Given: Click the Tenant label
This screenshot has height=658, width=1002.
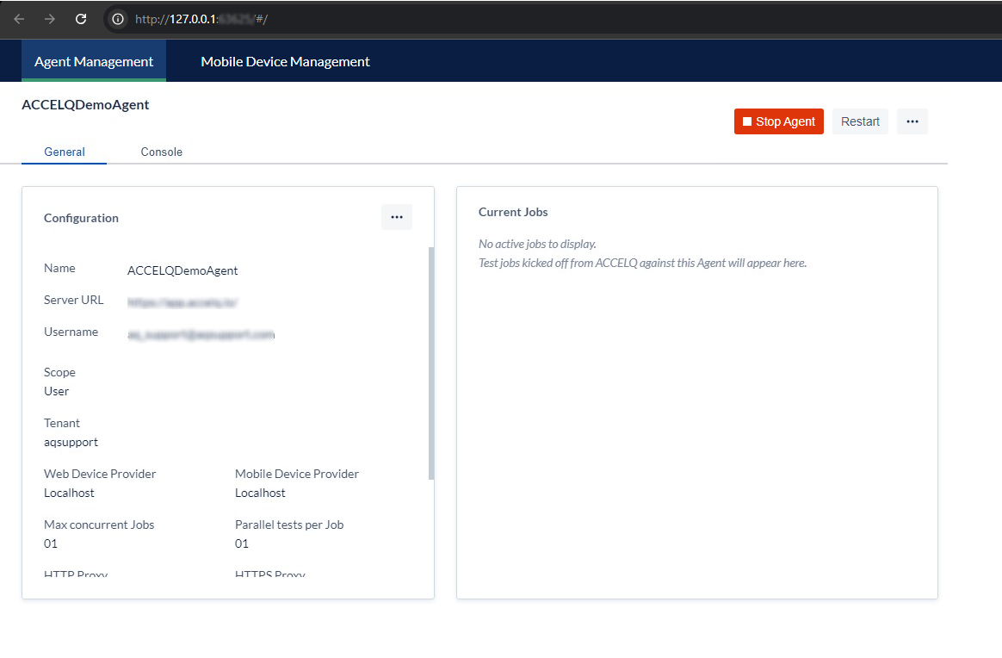Looking at the screenshot, I should click(62, 424).
